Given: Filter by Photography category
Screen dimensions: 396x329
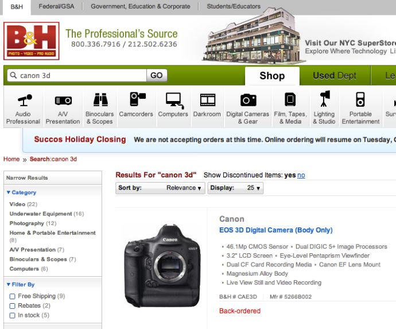Looking at the screenshot, I should coord(33,223).
